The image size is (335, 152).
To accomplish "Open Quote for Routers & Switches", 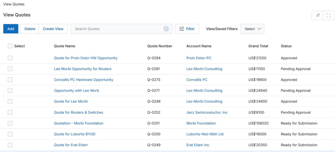I will coord(78,112).
